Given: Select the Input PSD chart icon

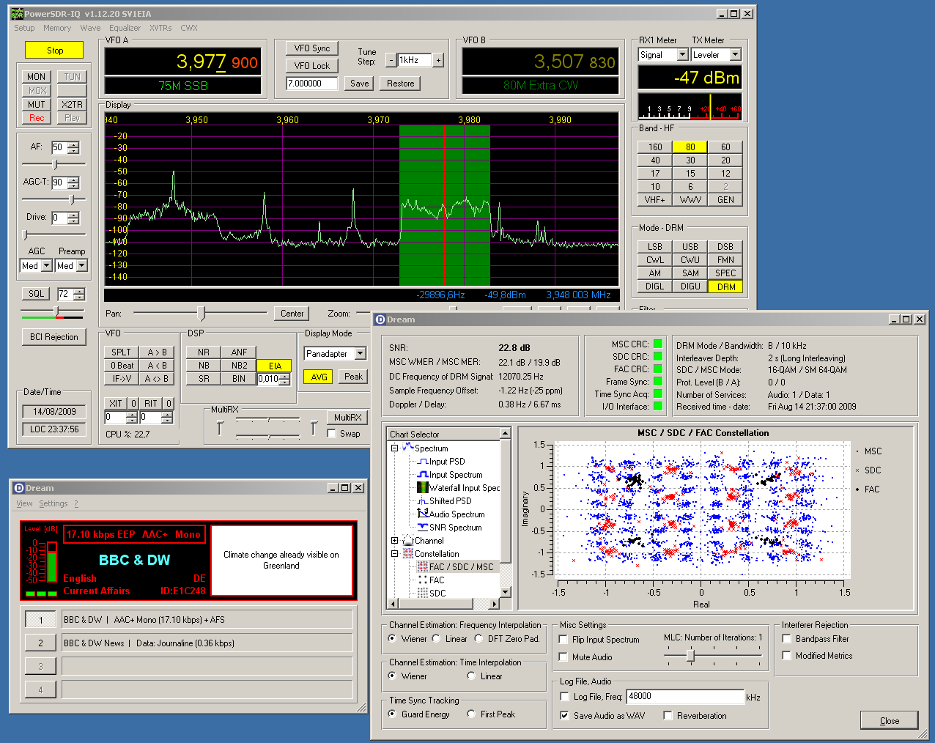Looking at the screenshot, I should [422, 462].
